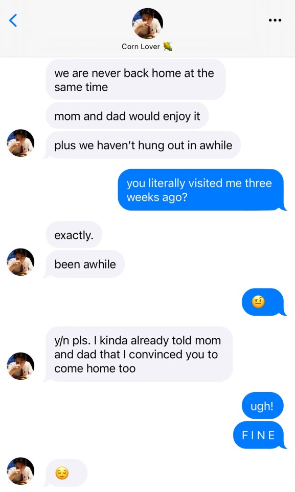Tap the avatar next to 'y/n pls' message
The width and height of the screenshot is (295, 492).
[20, 366]
